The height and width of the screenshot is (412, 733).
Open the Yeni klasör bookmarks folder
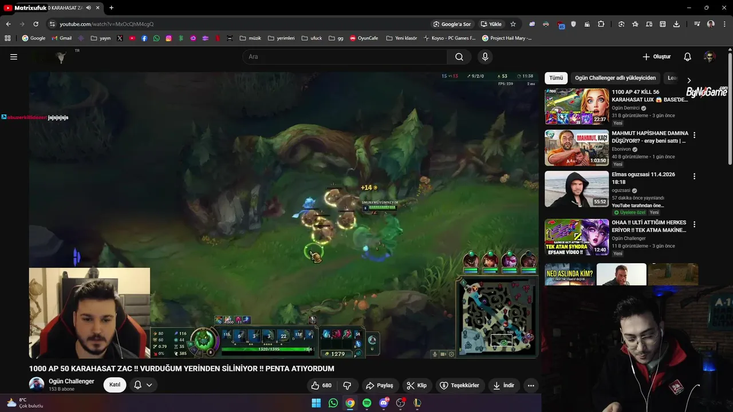point(401,38)
